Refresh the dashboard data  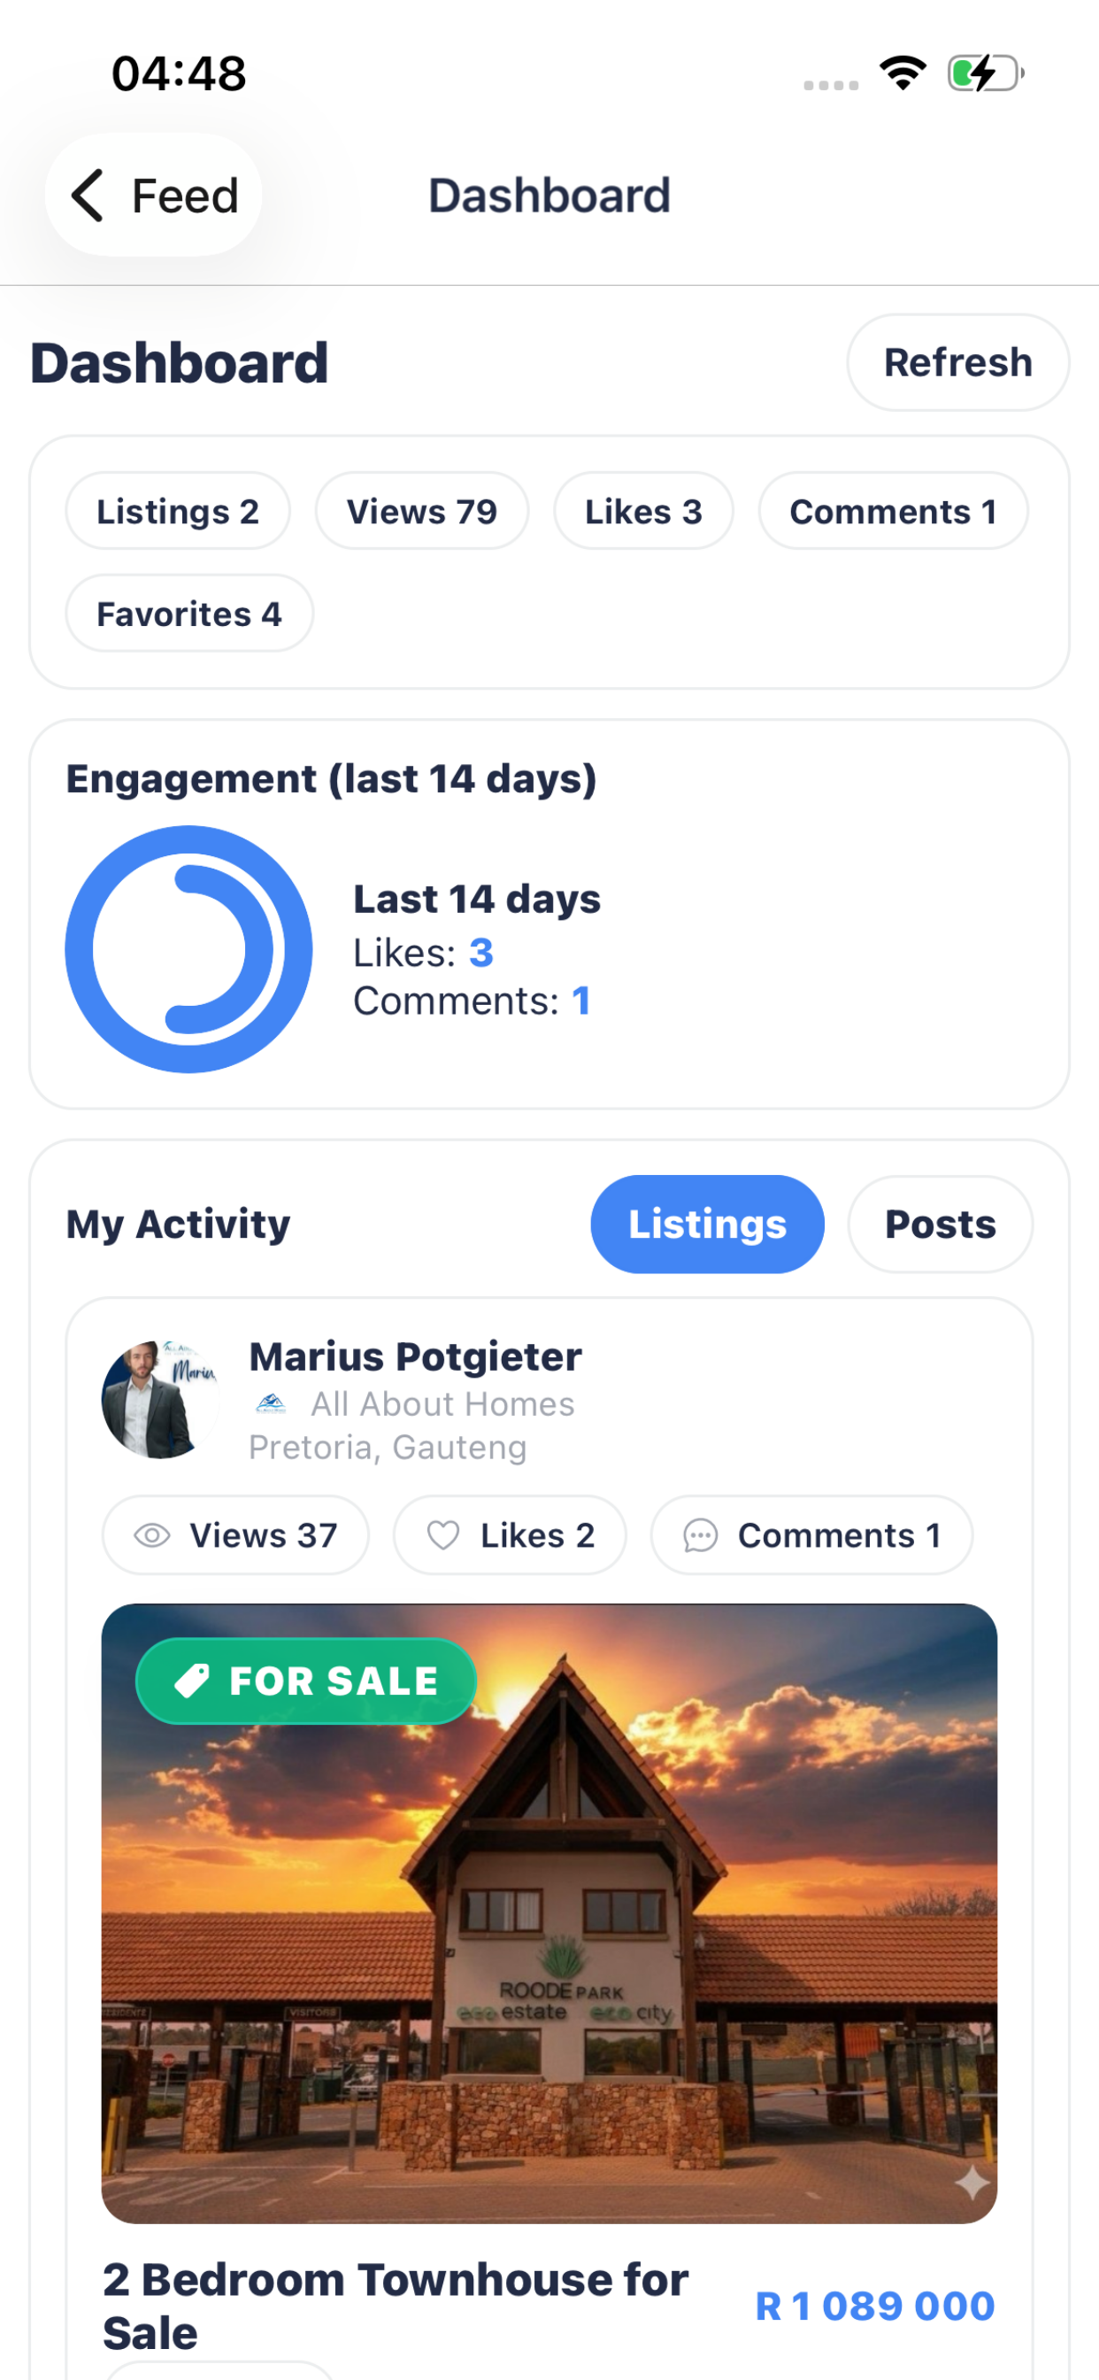coord(957,362)
